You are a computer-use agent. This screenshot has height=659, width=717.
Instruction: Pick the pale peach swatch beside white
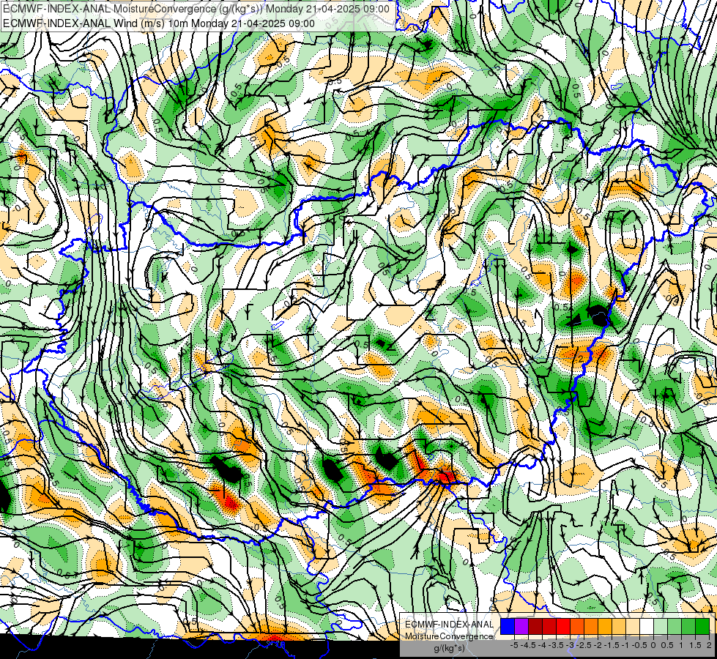[x=633, y=627]
